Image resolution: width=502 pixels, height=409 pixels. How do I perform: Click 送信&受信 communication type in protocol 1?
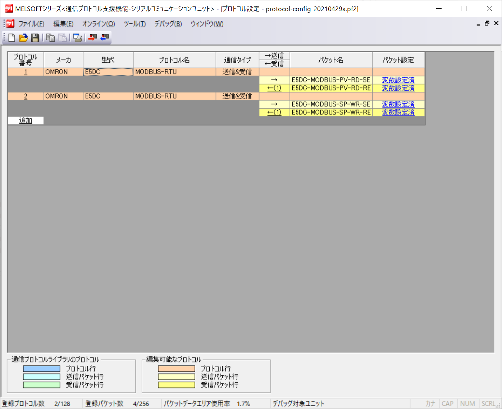(x=237, y=72)
